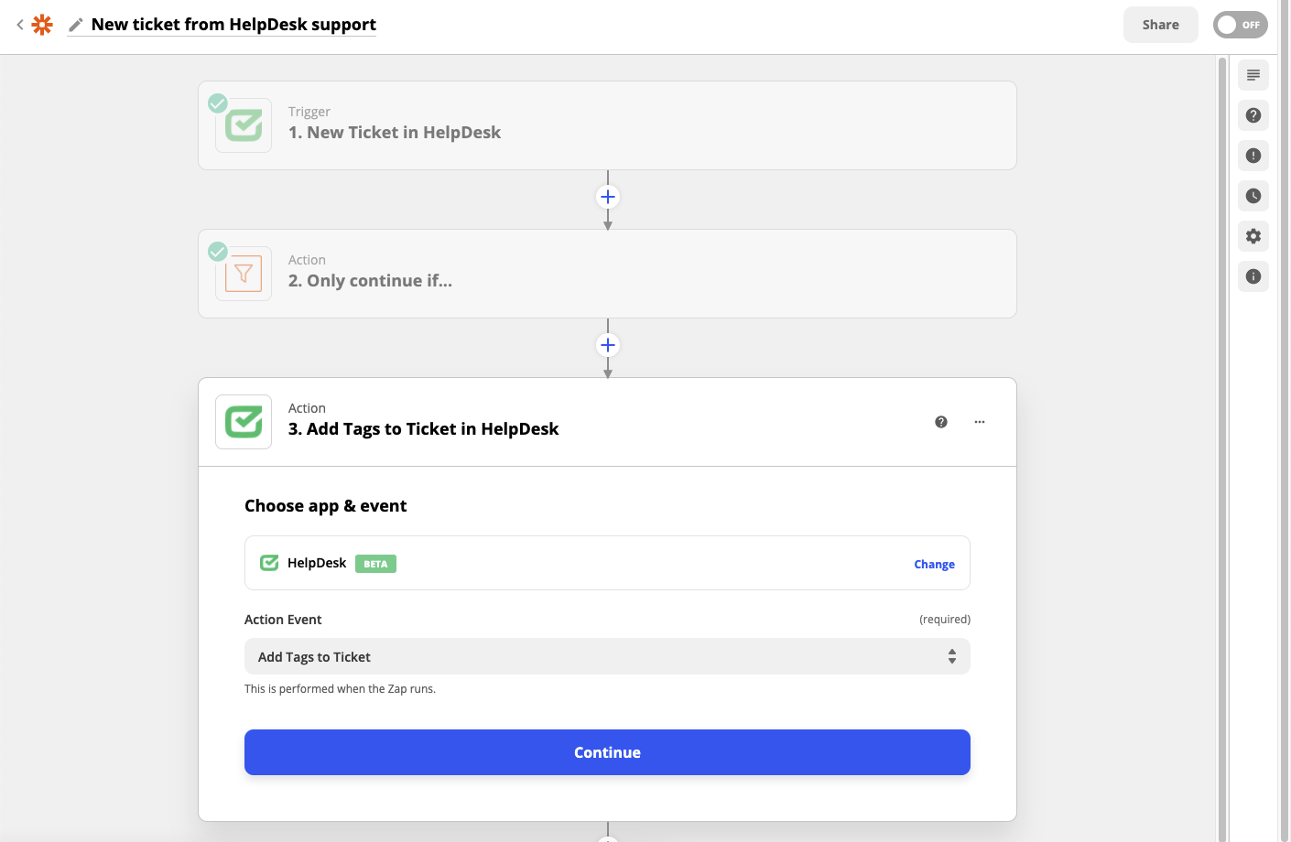1291x842 pixels.
Task: Collapse step 3 Add Tags to Ticket header
Action: tap(607, 422)
